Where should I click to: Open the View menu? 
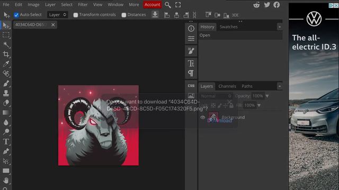[x=97, y=5]
